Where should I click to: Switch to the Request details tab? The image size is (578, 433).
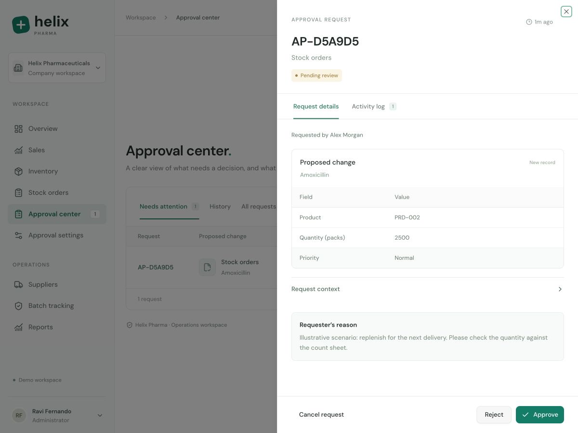click(x=316, y=106)
